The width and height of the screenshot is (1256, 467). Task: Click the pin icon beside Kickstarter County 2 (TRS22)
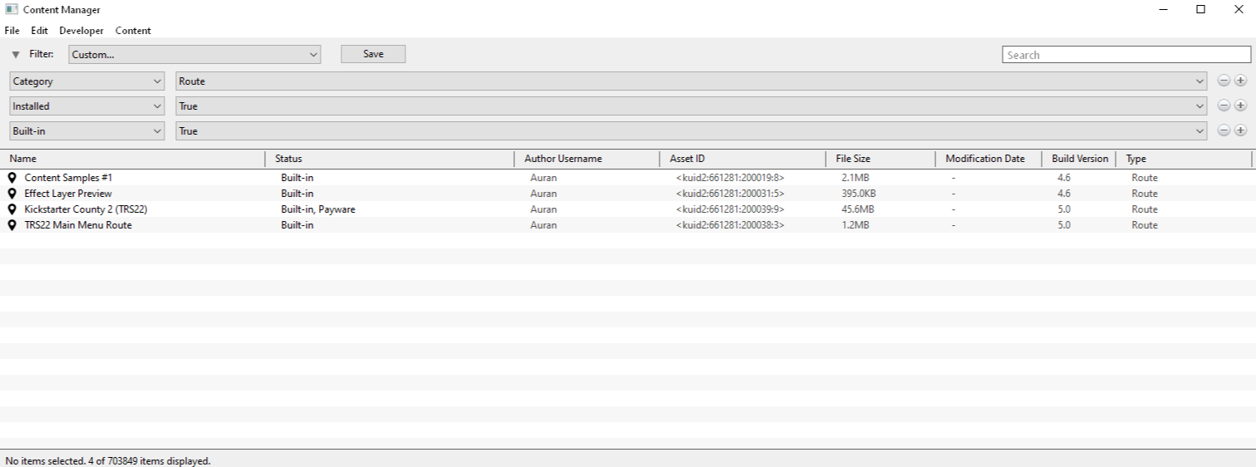[12, 209]
